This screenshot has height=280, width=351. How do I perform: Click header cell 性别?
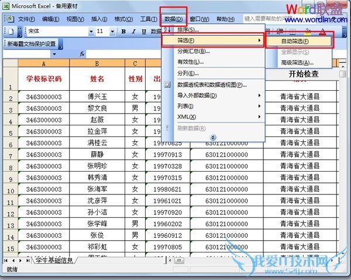click(x=135, y=79)
